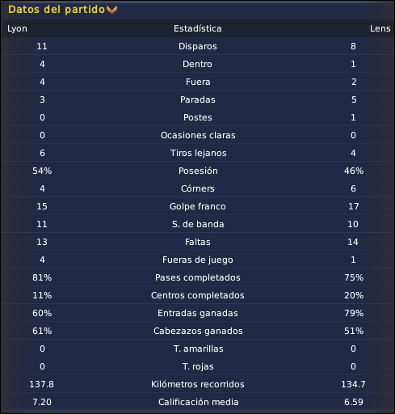Select the Córners statistic row
Image resolution: width=395 pixels, height=414 pixels.
click(198, 188)
